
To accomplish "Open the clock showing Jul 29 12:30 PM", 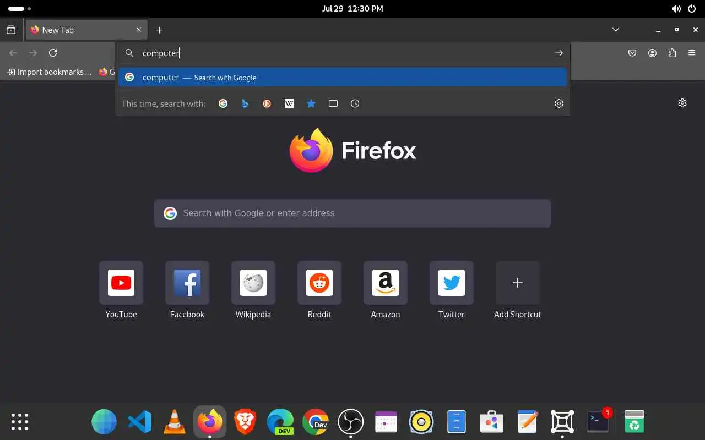I will [352, 9].
